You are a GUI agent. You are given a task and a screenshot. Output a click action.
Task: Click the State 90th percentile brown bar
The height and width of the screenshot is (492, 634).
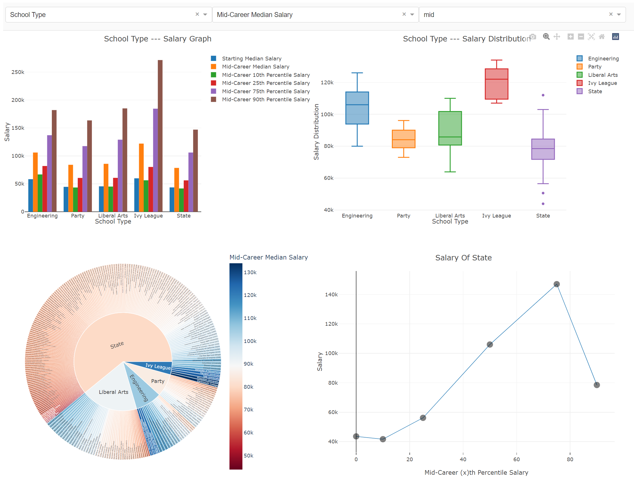195,171
